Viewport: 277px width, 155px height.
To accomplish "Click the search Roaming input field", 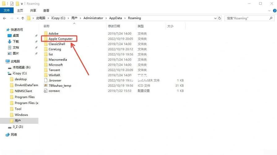I will pos(248,18).
